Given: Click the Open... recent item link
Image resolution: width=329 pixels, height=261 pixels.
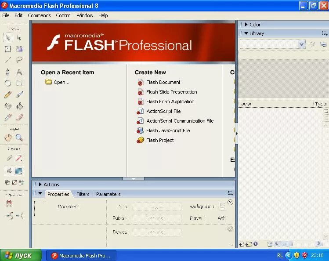Looking at the screenshot, I should point(57,82).
